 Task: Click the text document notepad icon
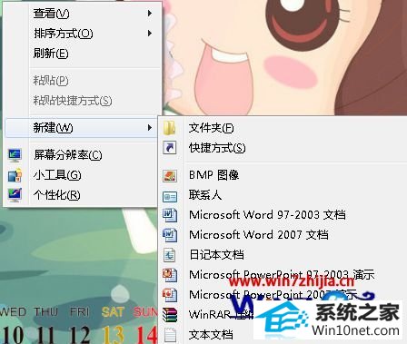[x=170, y=335]
